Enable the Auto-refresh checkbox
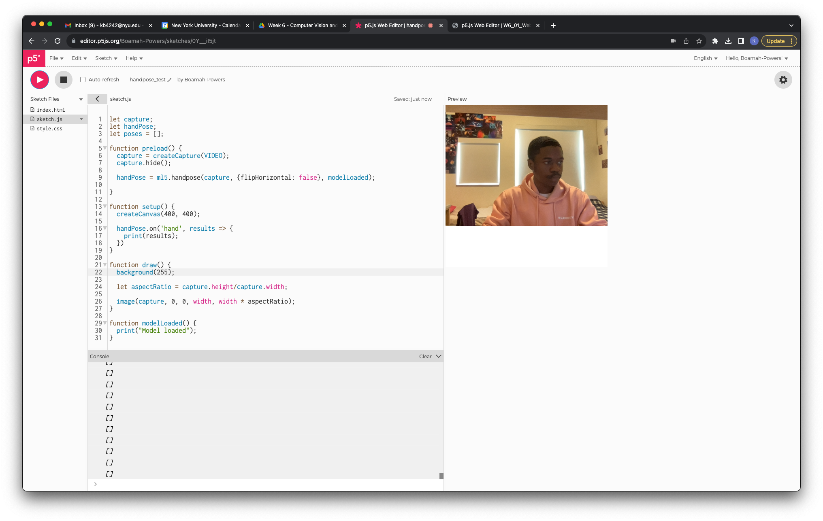Screen dimensions: 823x521 83,80
